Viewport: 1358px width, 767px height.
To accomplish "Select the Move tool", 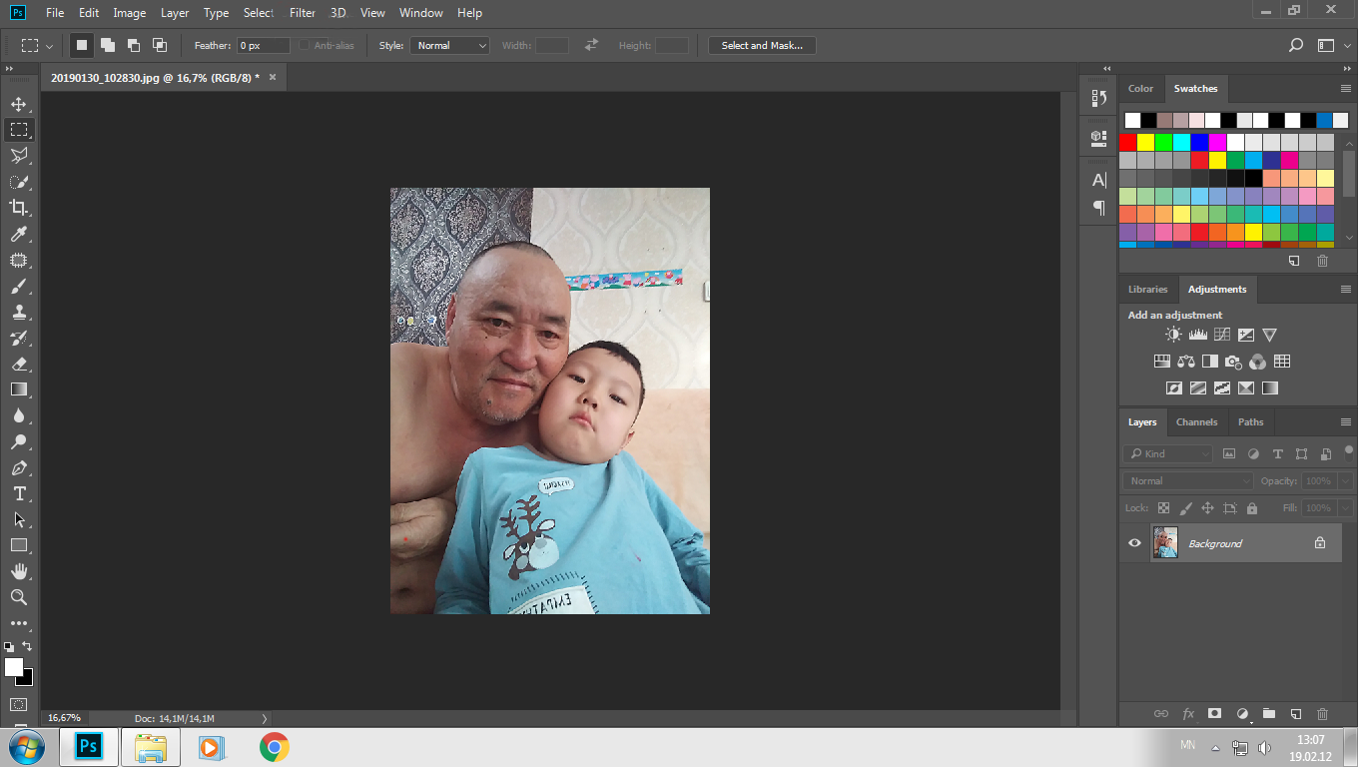I will (19, 104).
